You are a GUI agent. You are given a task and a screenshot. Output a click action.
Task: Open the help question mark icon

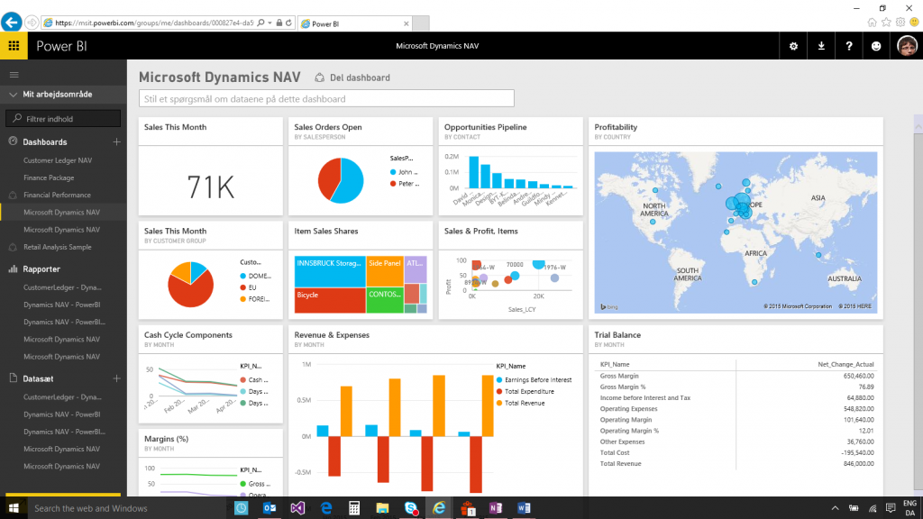coord(848,45)
